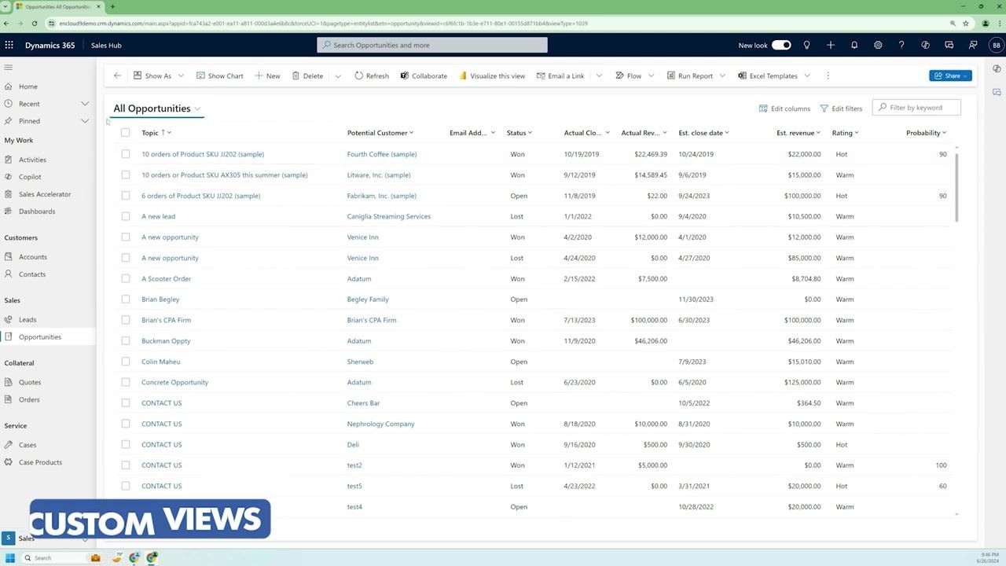The image size is (1006, 566).
Task: Open the Concrete Opportunity topic link
Action: point(174,382)
